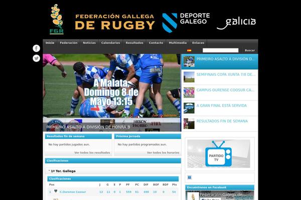
Task: Select the Spanish flag language icon
Action: pyautogui.click(x=189, y=50)
